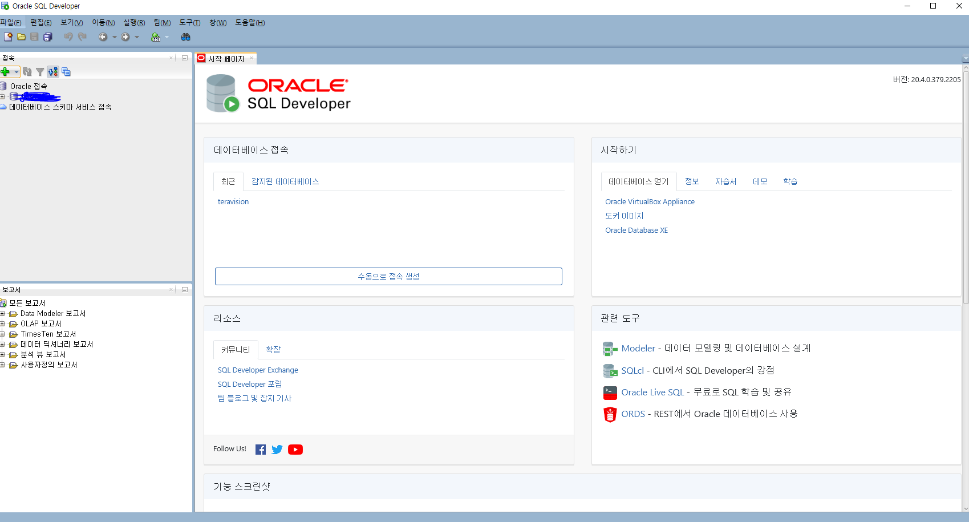Click the binoculars Find Database Object icon
Screen dimensions: 969x522
186,37
